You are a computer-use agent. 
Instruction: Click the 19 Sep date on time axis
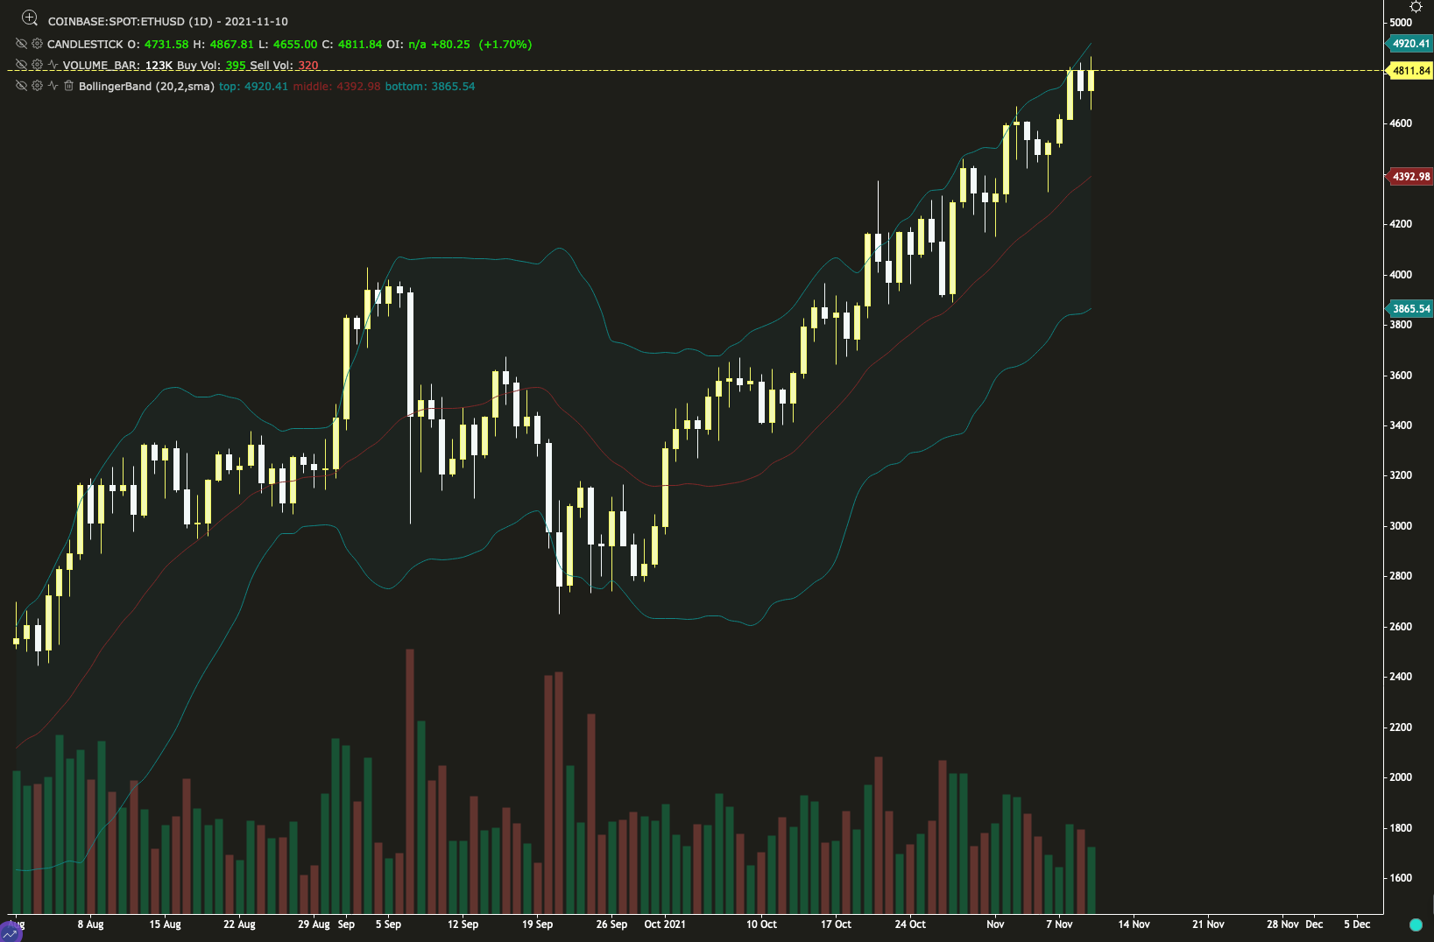pyautogui.click(x=537, y=924)
